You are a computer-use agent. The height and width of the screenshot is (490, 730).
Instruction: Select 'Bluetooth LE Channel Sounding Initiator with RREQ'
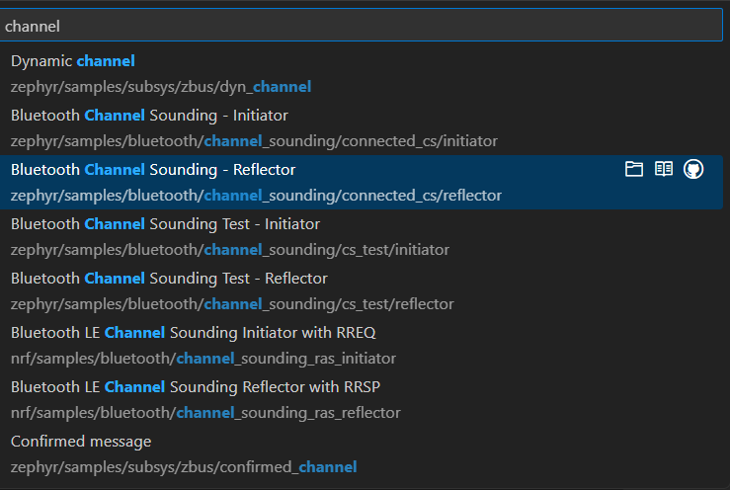pos(193,333)
